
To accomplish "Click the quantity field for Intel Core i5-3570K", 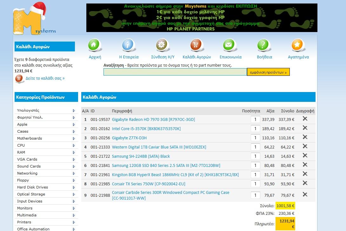I will [x=255, y=129].
